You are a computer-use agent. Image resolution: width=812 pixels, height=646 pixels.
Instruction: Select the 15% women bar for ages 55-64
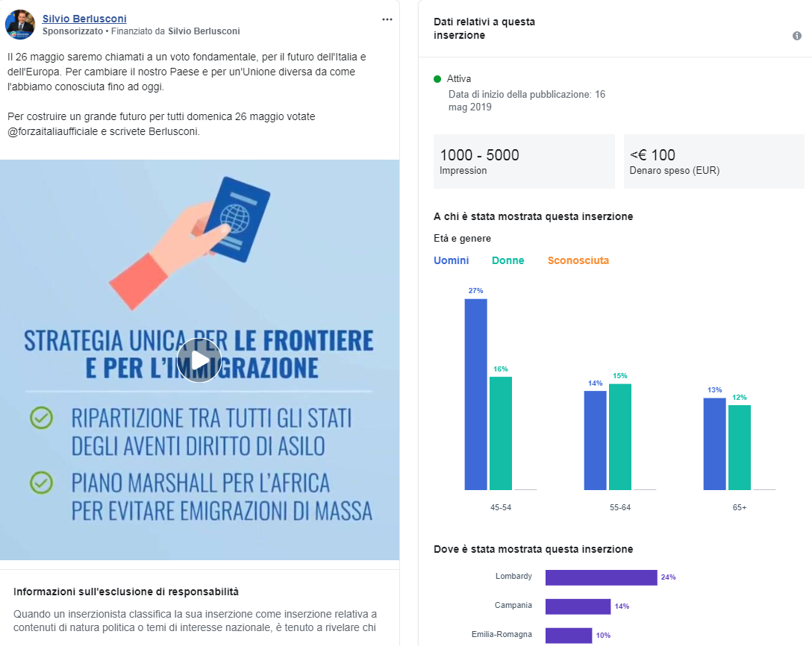[619, 436]
